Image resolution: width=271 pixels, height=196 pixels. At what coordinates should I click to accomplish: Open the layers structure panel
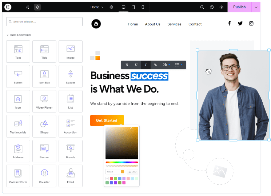37,7
